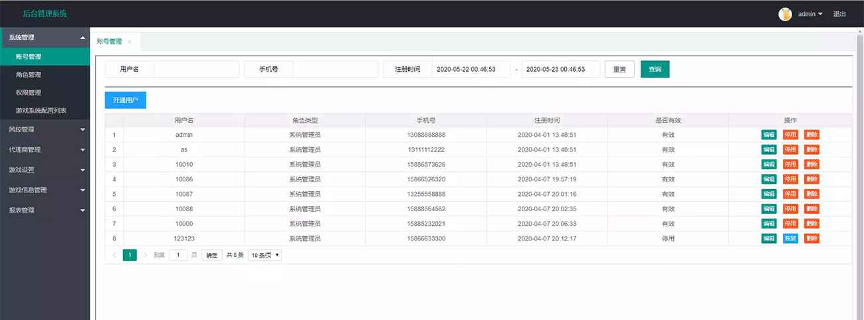864x320 pixels.
Task: Click the admin user avatar icon
Action: click(x=785, y=14)
